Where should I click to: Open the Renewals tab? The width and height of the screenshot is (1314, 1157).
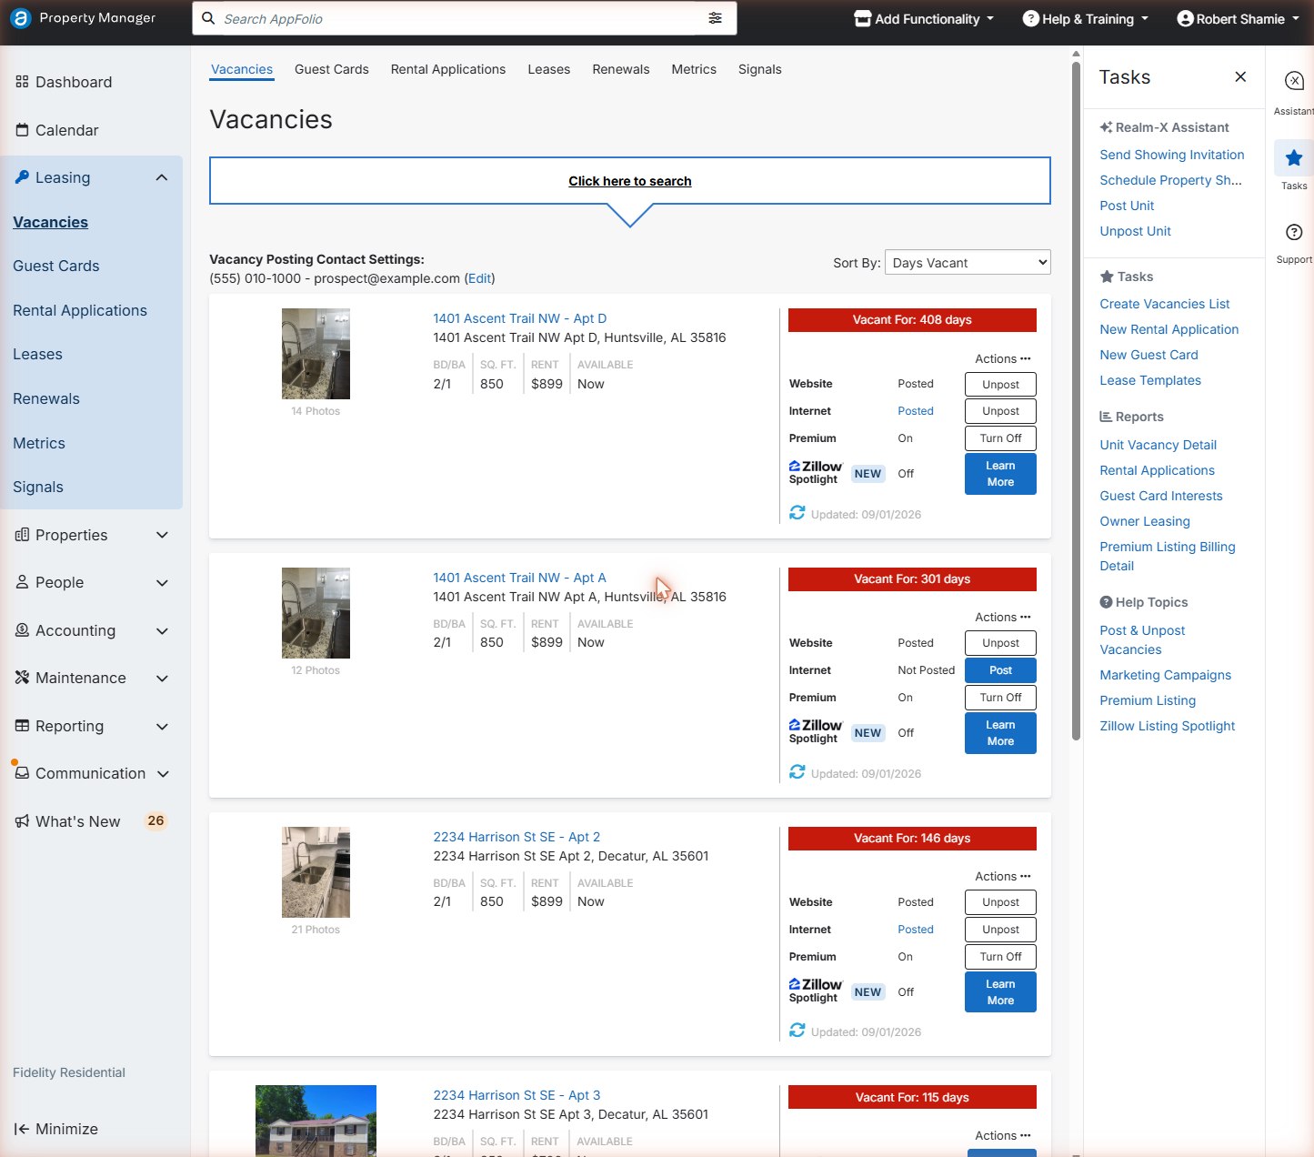tap(621, 69)
